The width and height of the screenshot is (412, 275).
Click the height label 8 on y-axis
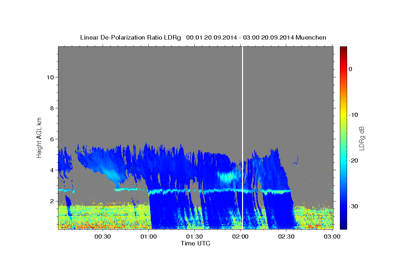coord(51,108)
